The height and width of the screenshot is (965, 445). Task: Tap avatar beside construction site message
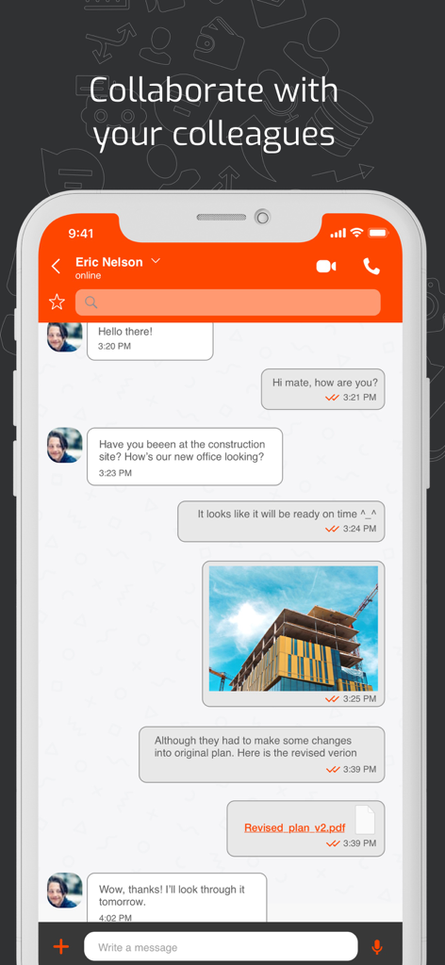point(65,445)
